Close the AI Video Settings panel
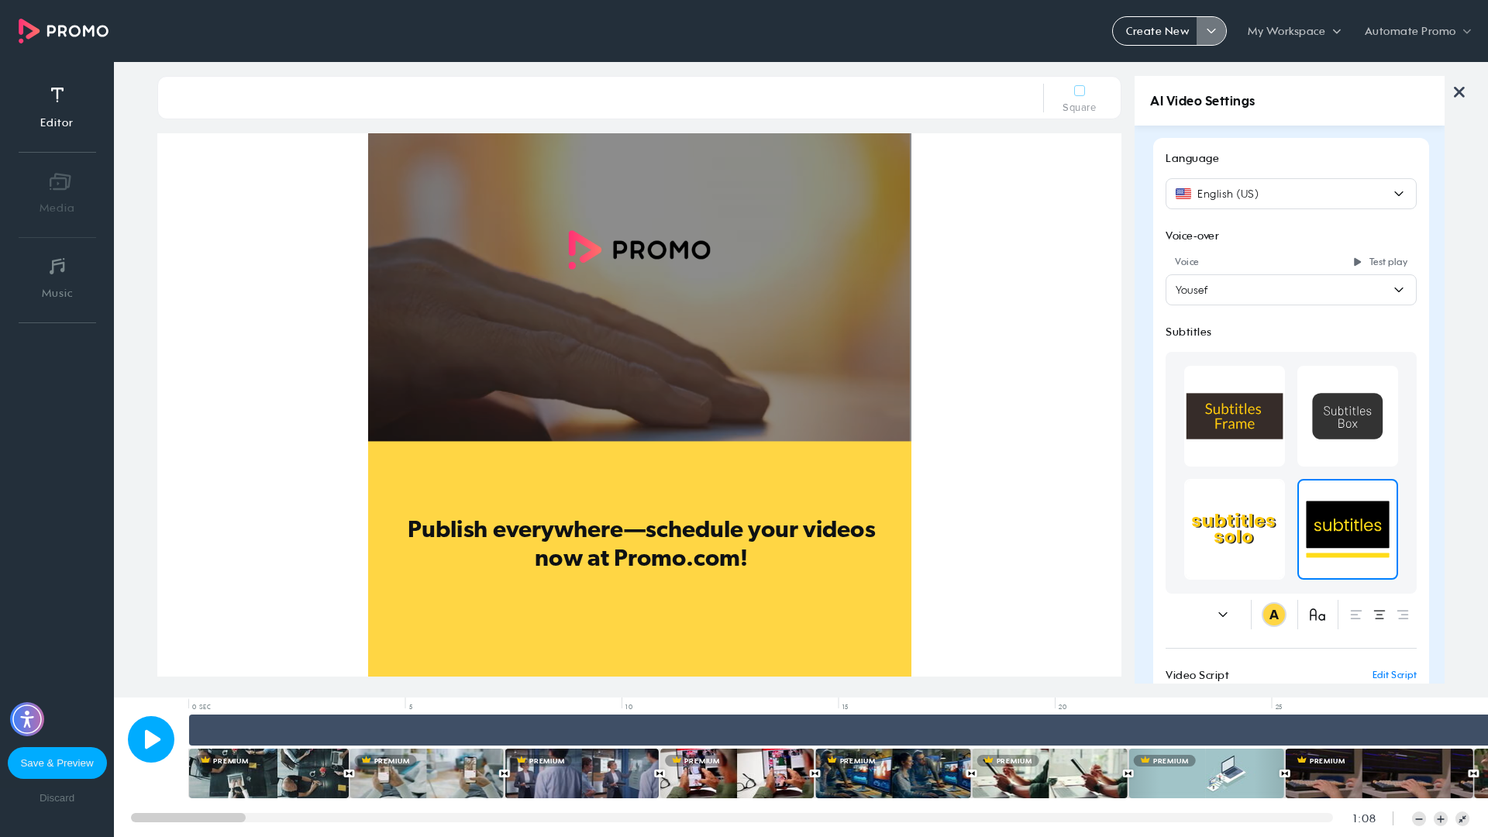This screenshot has height=837, width=1488. click(1459, 92)
